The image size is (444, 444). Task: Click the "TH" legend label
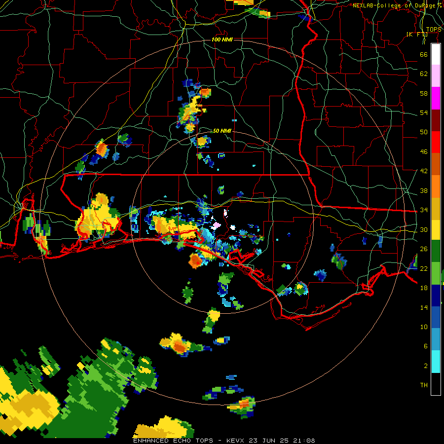(x=424, y=385)
